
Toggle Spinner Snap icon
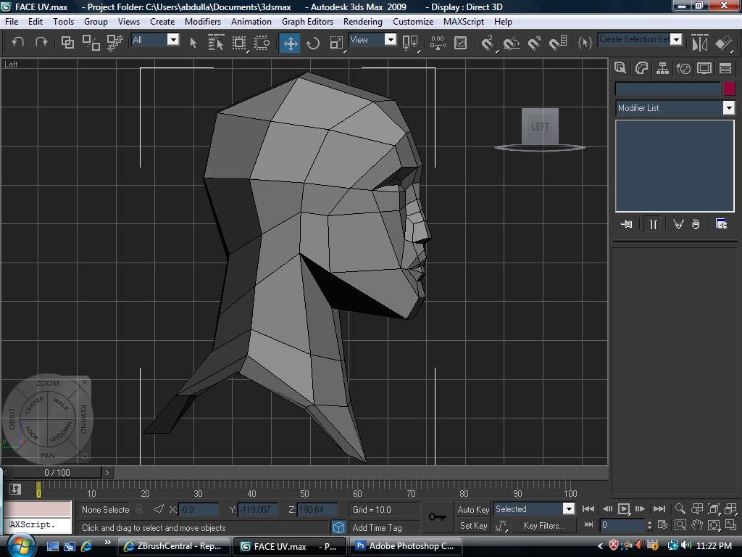558,43
